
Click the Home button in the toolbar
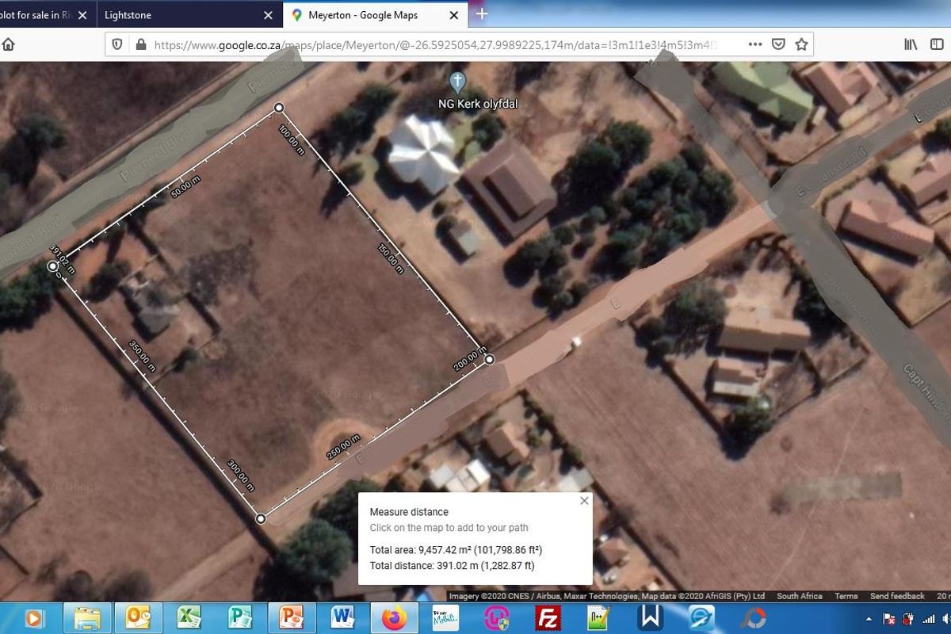[8, 44]
